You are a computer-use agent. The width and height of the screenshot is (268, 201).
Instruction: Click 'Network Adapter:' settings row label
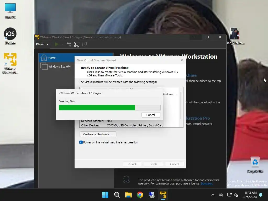click(x=92, y=121)
